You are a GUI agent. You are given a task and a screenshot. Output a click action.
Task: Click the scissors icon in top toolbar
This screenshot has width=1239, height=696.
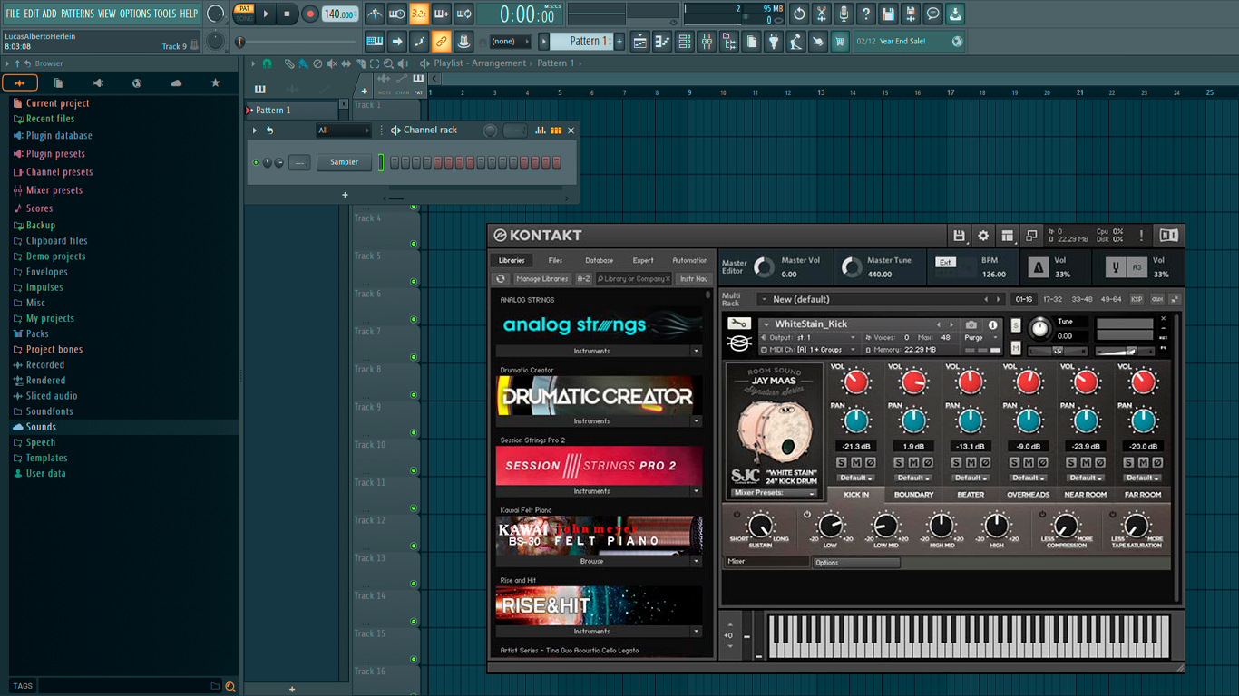coord(822,14)
